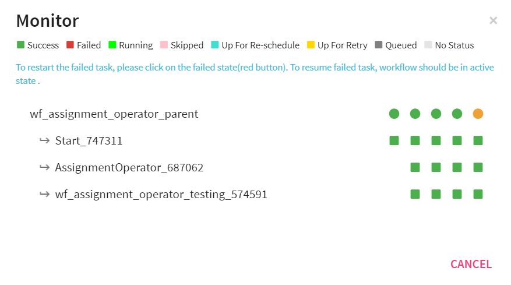This screenshot has height=285, width=511.
Task: Click the Monitor dialog title
Action: (x=47, y=21)
